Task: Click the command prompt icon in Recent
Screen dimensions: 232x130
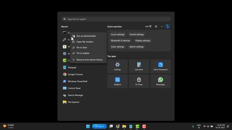Action: [65, 32]
